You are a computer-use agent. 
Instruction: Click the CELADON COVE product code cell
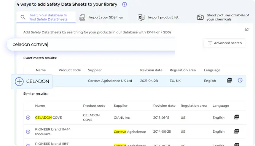(x=91, y=117)
